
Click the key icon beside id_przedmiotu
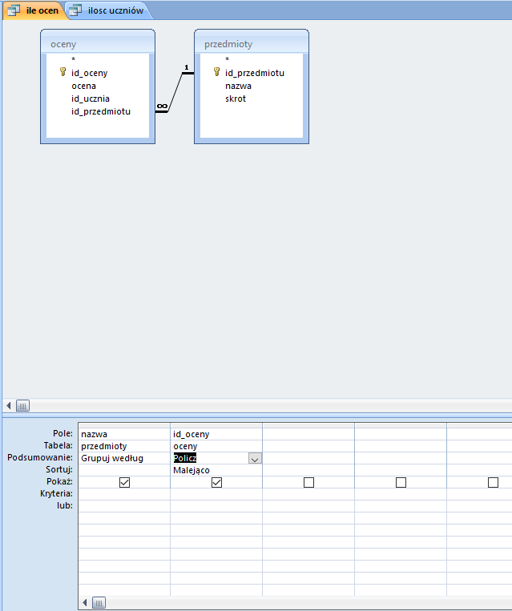coord(216,72)
